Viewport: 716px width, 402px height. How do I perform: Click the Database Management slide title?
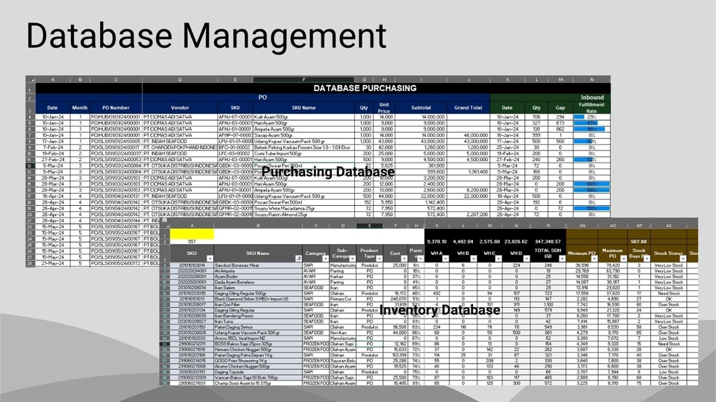(207, 36)
